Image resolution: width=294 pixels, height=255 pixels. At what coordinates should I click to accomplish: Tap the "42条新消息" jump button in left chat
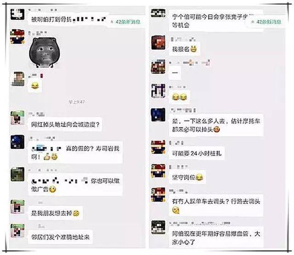126,22
